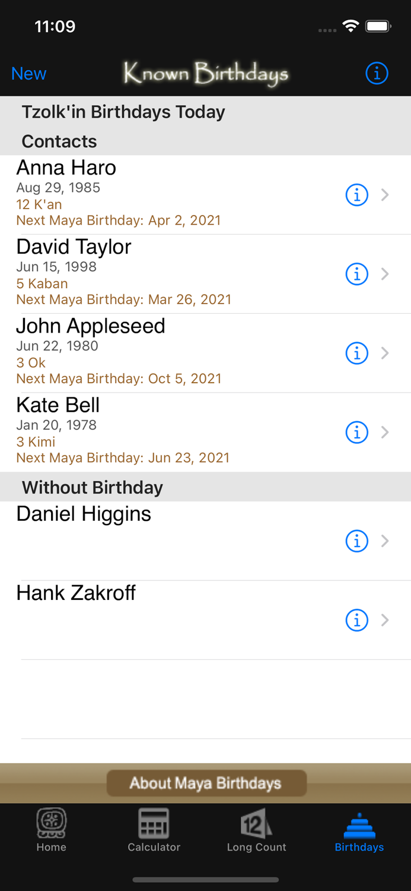Viewport: 411px width, 891px height.
Task: Expand Hank Zakroff row chevron
Action: (x=385, y=620)
